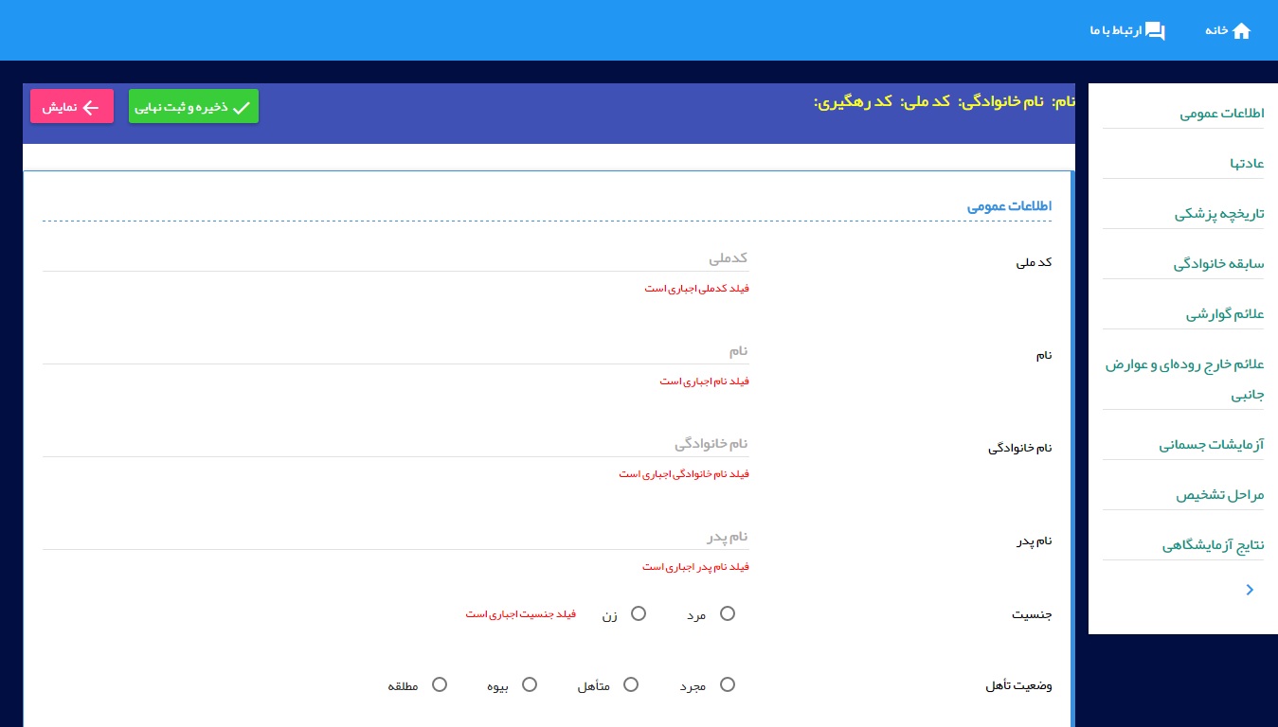Select the مرد gender radio button
Viewport: 1278px width, 727px height.
tap(727, 613)
